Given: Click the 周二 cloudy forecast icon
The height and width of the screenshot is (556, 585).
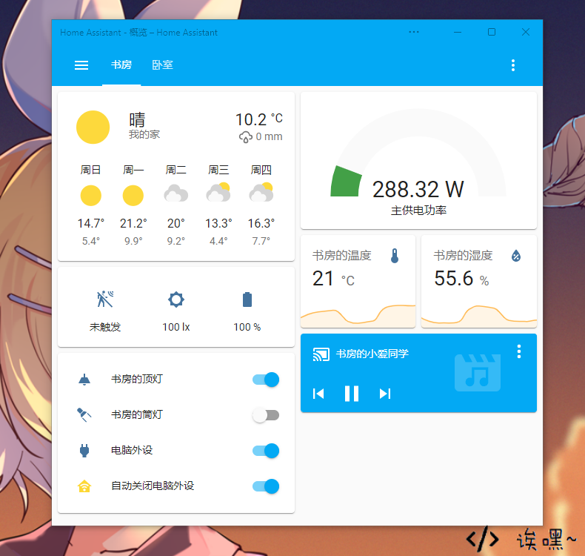Looking at the screenshot, I should pos(176,193).
